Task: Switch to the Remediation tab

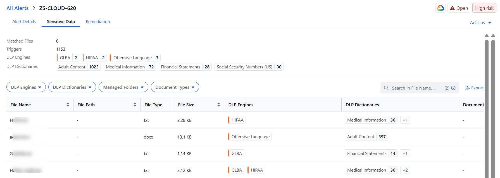Action: pyautogui.click(x=98, y=22)
